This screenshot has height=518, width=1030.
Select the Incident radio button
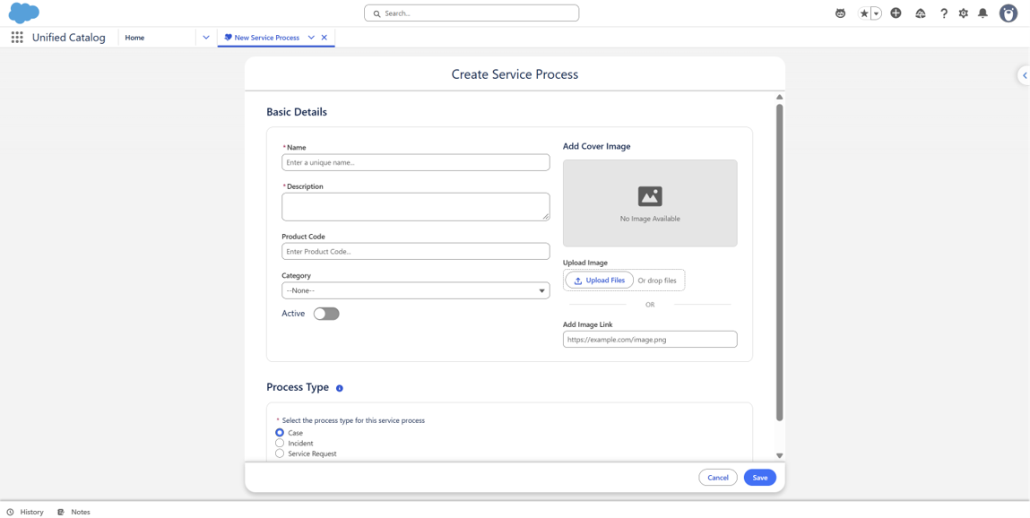pos(280,443)
